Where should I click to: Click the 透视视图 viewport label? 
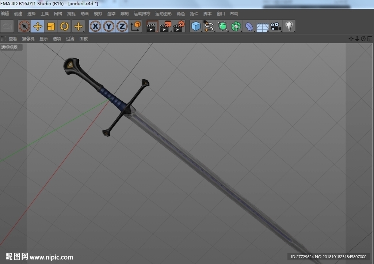point(9,47)
